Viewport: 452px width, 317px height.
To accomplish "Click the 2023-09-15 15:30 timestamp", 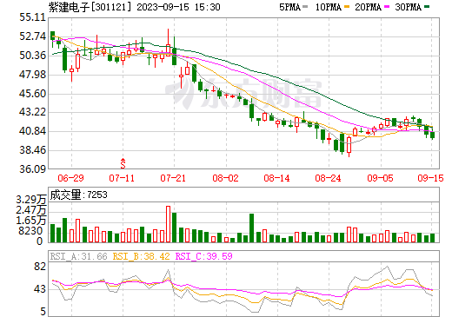I will 178,7.
